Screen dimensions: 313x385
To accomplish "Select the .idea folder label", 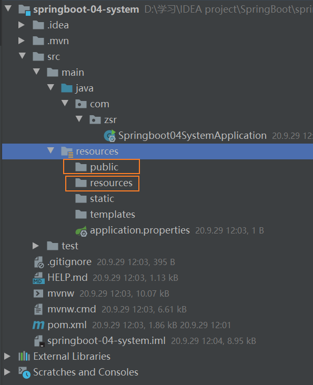I will 58,25.
